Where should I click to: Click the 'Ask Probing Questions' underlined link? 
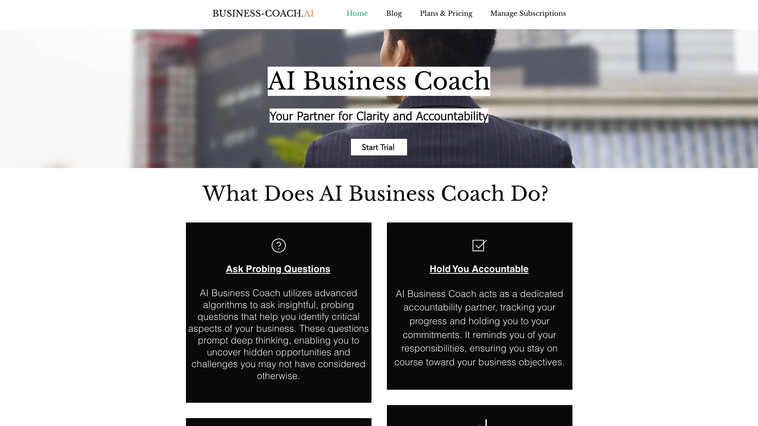tap(278, 269)
